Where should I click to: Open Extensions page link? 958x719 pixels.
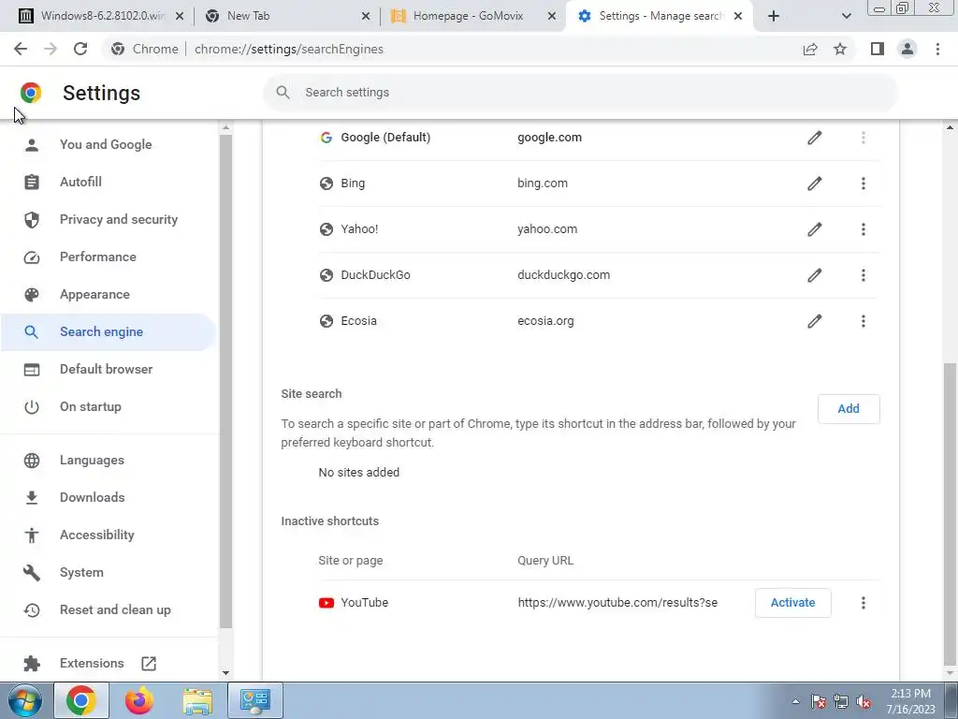coord(109,664)
